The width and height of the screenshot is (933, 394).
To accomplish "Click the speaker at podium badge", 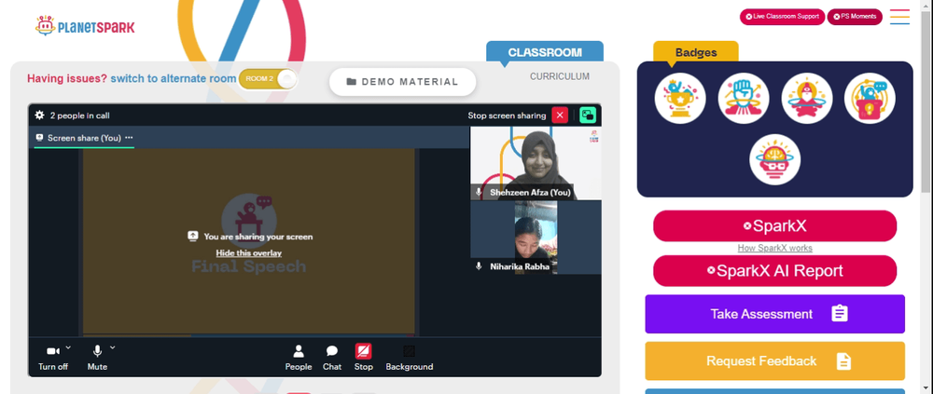I will pyautogui.click(x=870, y=98).
